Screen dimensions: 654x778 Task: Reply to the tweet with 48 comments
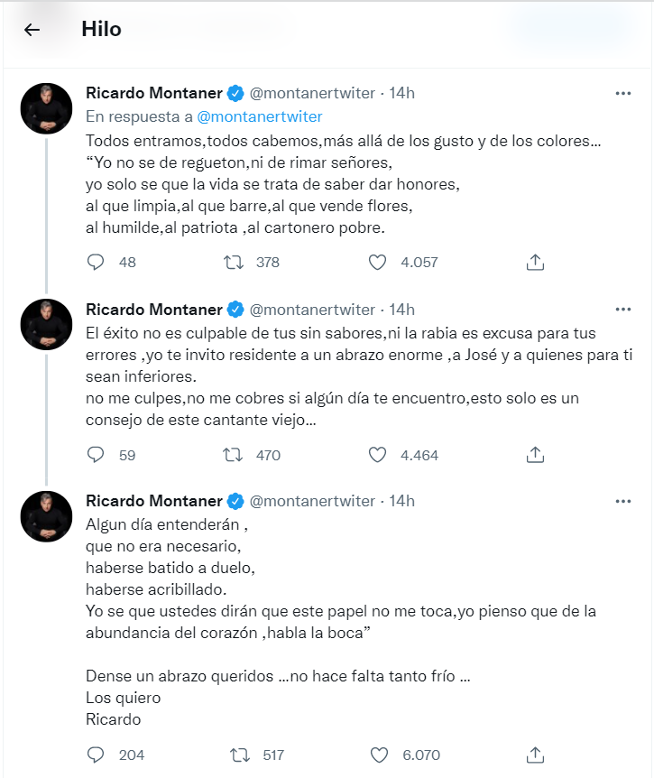click(96, 262)
